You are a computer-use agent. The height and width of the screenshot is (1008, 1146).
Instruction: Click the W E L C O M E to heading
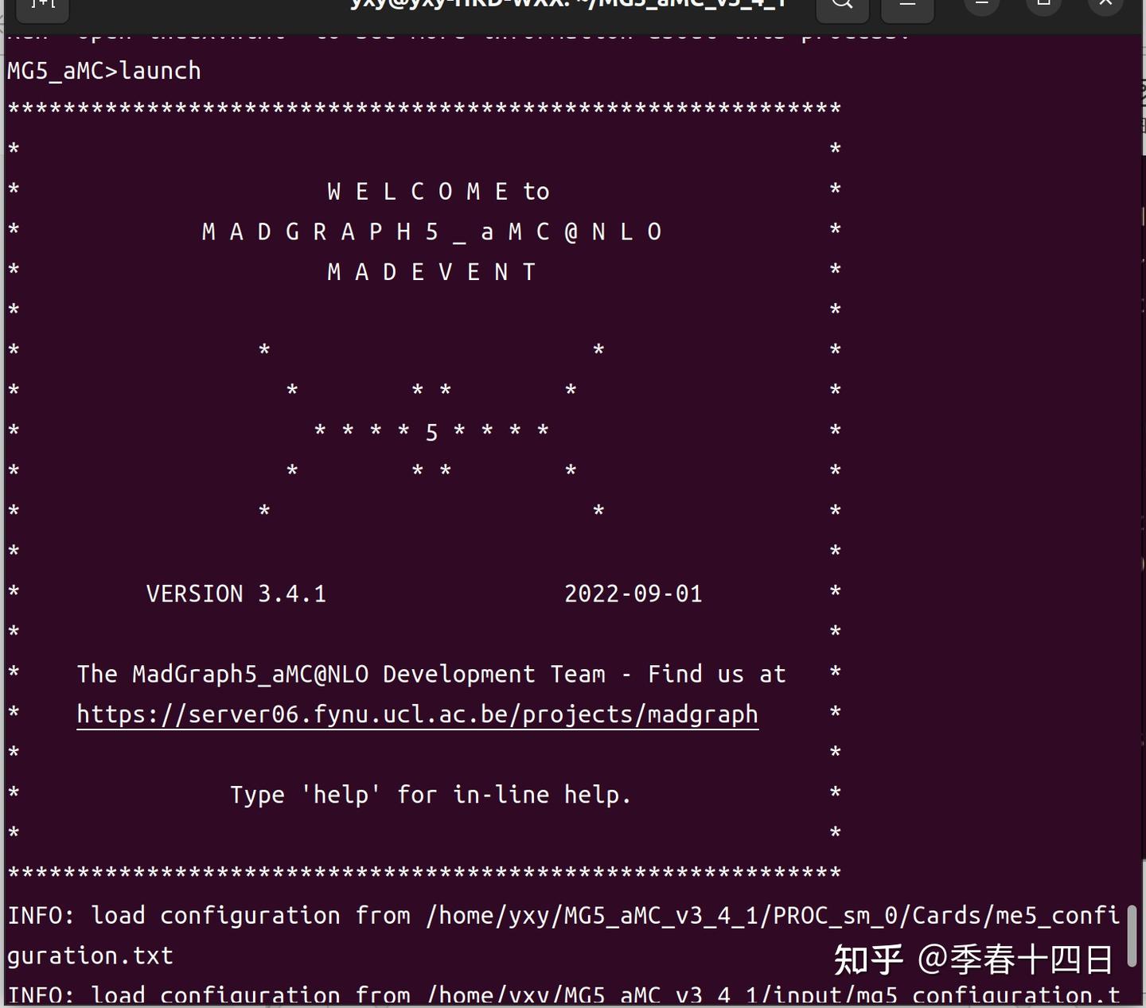pos(439,192)
